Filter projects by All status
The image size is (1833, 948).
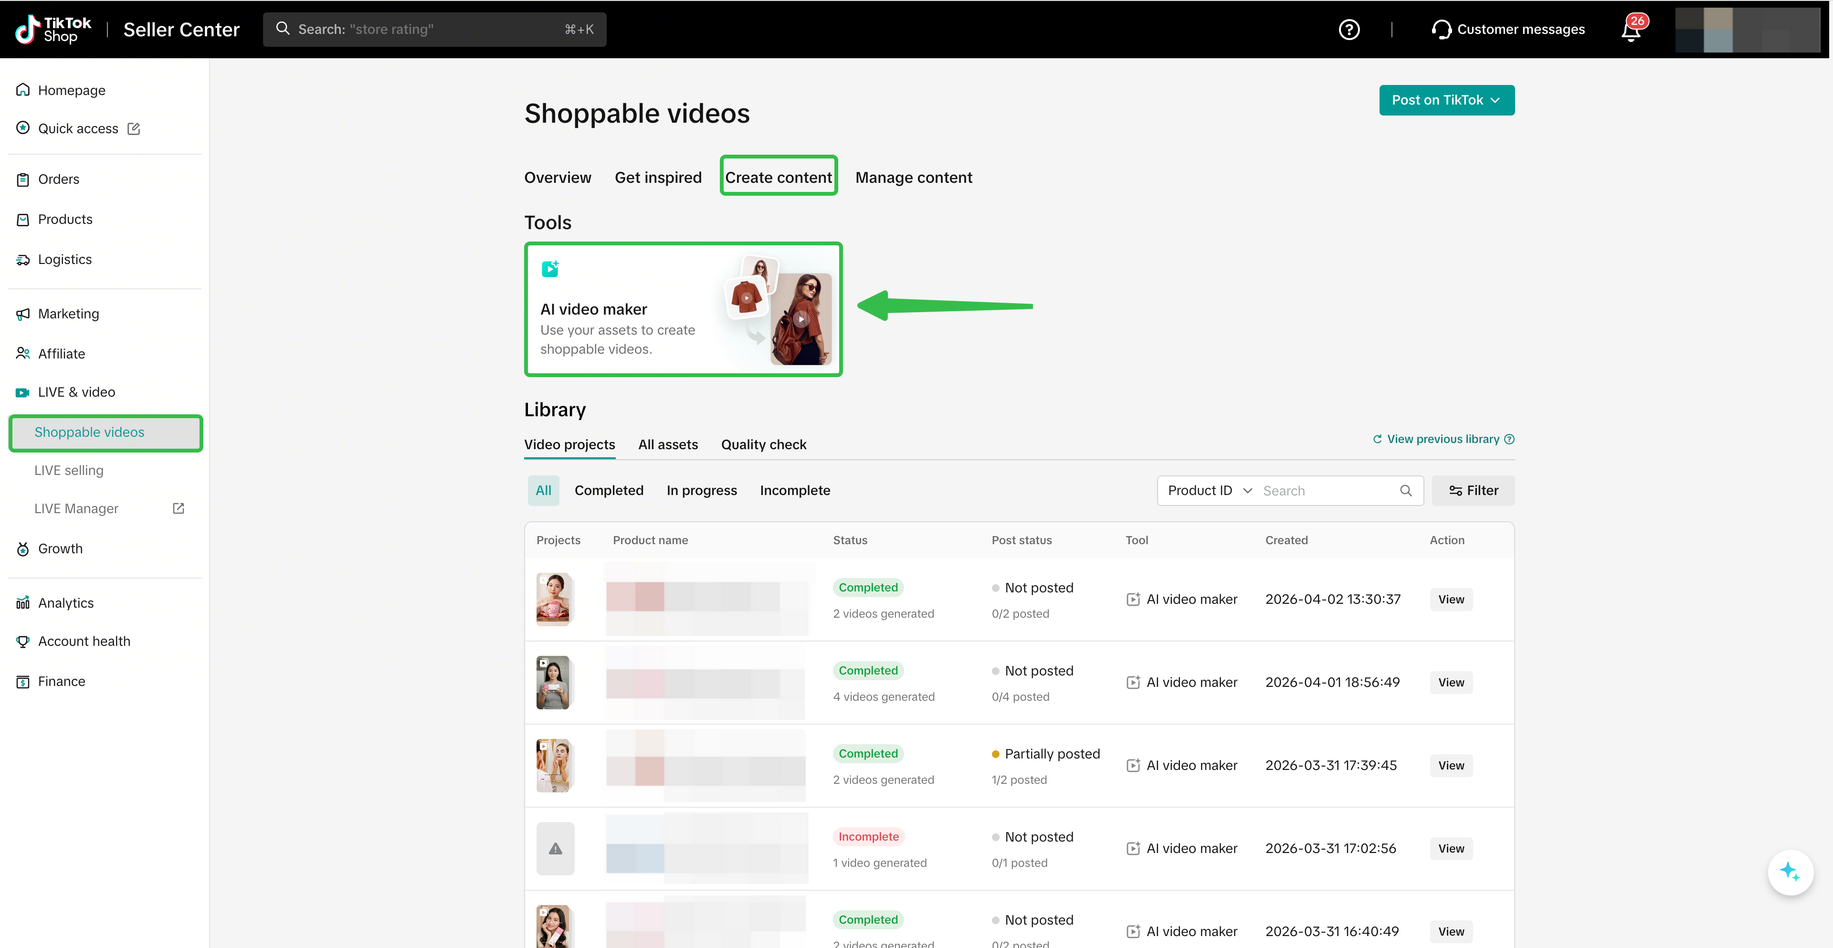[x=543, y=490]
